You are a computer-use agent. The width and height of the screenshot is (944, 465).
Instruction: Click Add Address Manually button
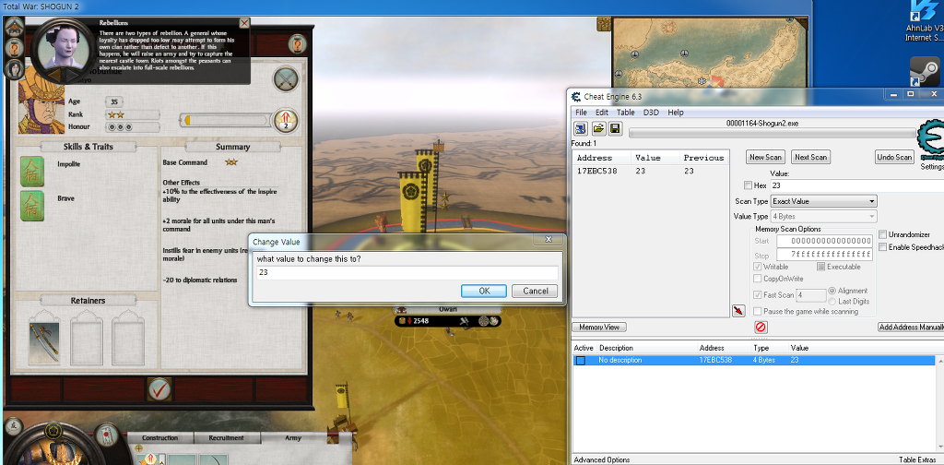(911, 327)
